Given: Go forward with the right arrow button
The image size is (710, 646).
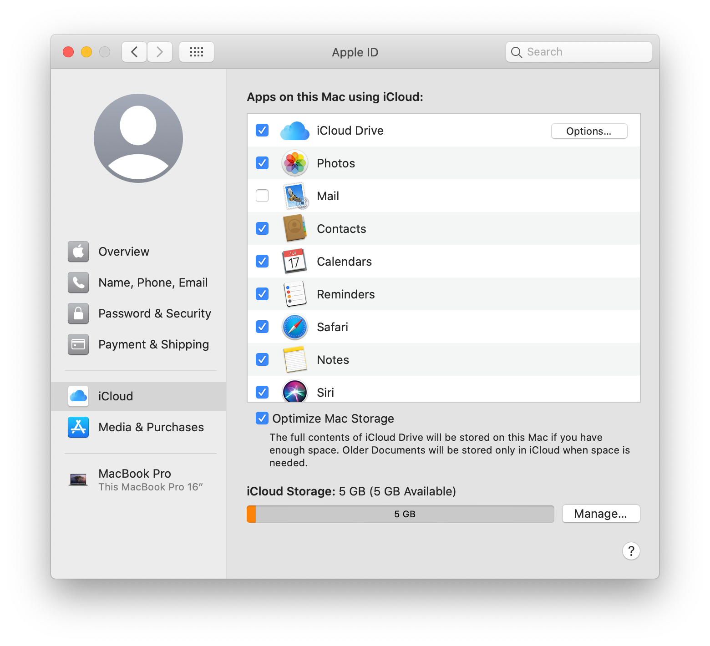Looking at the screenshot, I should [x=160, y=52].
